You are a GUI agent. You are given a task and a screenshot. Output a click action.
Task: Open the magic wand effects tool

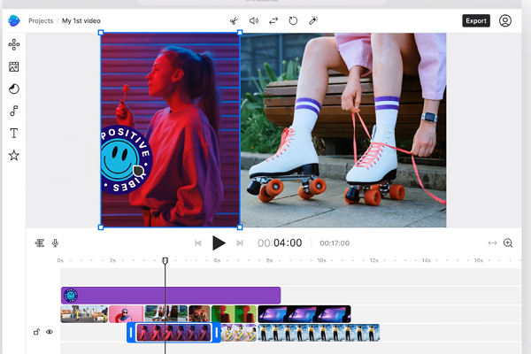[313, 20]
